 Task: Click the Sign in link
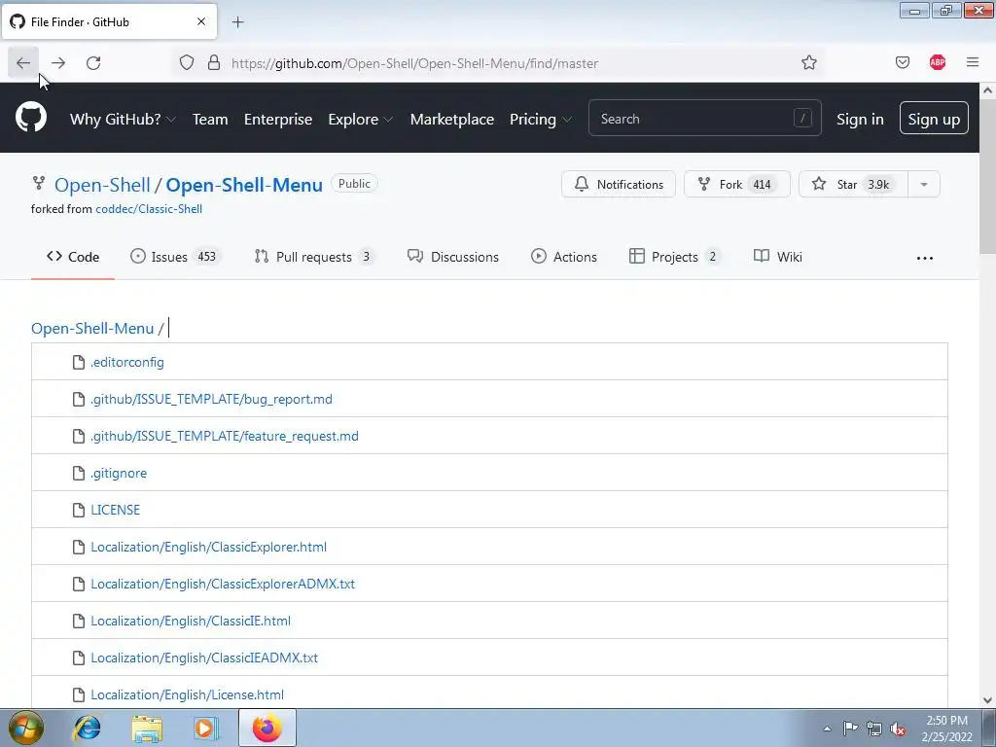point(860,119)
